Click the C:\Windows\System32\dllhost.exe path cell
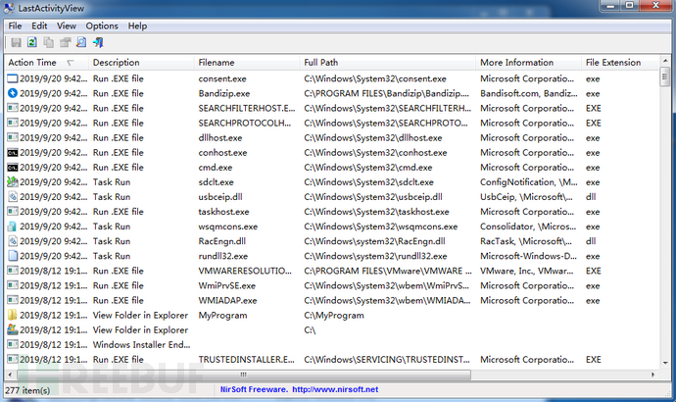 (373, 138)
